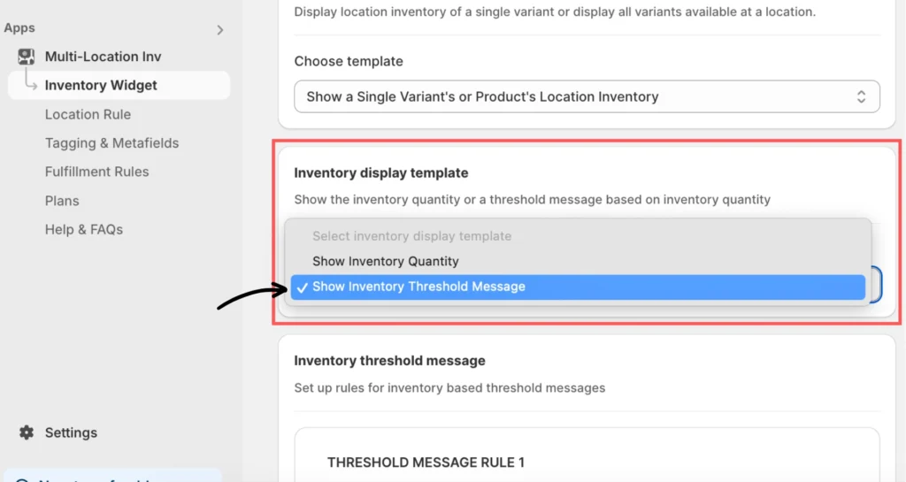Viewport: 906px width, 482px height.
Task: Click the Choose template up-down arrows
Action: coord(861,96)
